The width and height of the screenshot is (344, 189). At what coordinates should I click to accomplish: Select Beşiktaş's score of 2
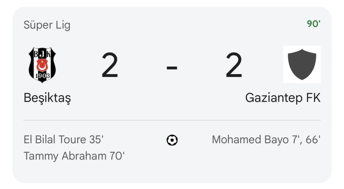tap(110, 65)
